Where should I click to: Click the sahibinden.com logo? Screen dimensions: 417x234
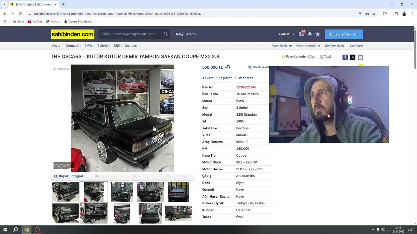(x=72, y=34)
